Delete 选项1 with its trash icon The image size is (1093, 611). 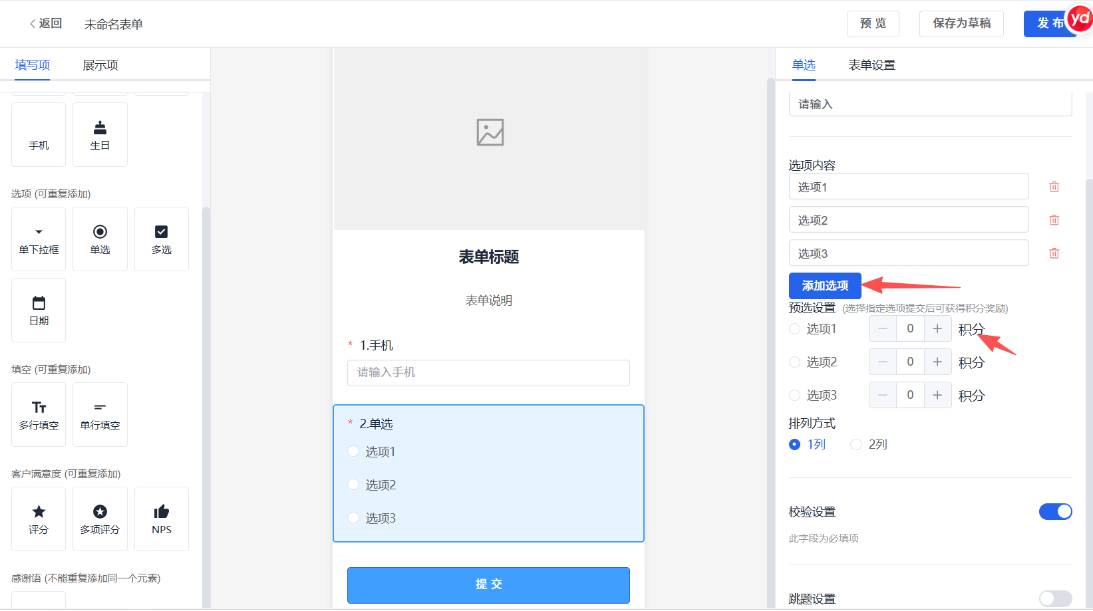click(x=1054, y=187)
